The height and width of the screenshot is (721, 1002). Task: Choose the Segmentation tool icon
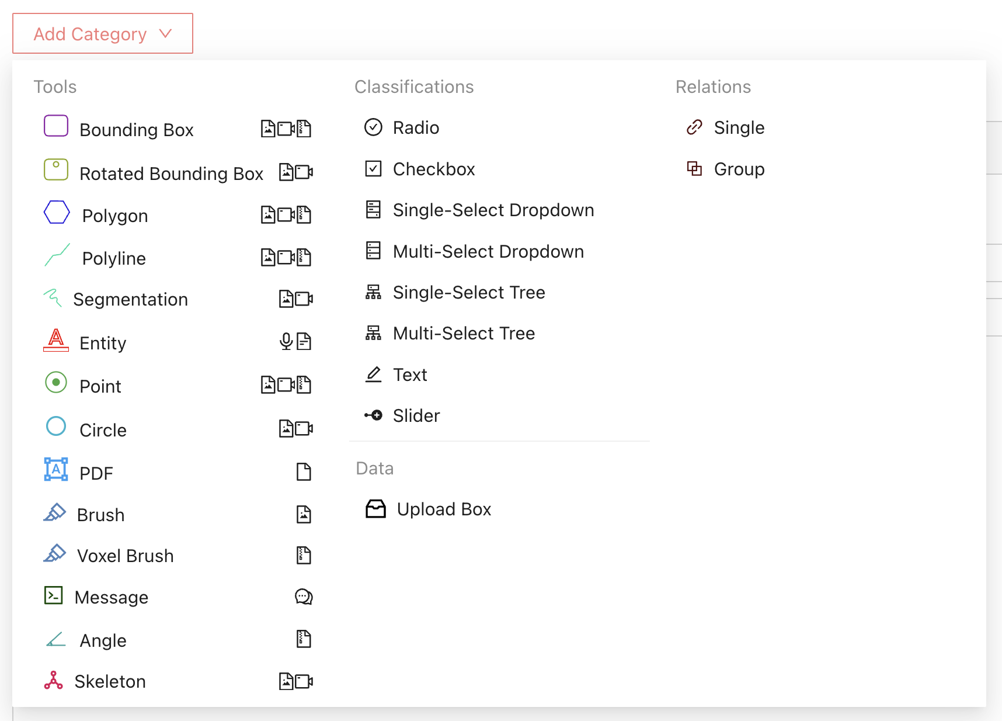click(x=53, y=297)
